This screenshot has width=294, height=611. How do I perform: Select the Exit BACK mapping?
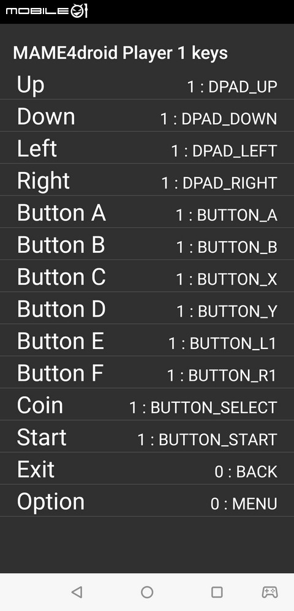(x=147, y=469)
